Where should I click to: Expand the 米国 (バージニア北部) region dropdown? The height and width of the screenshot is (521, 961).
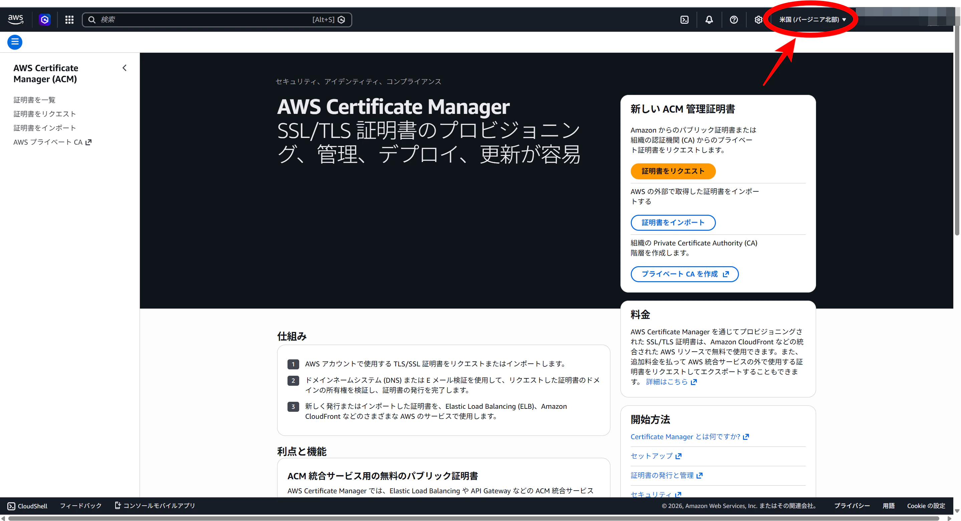(812, 19)
